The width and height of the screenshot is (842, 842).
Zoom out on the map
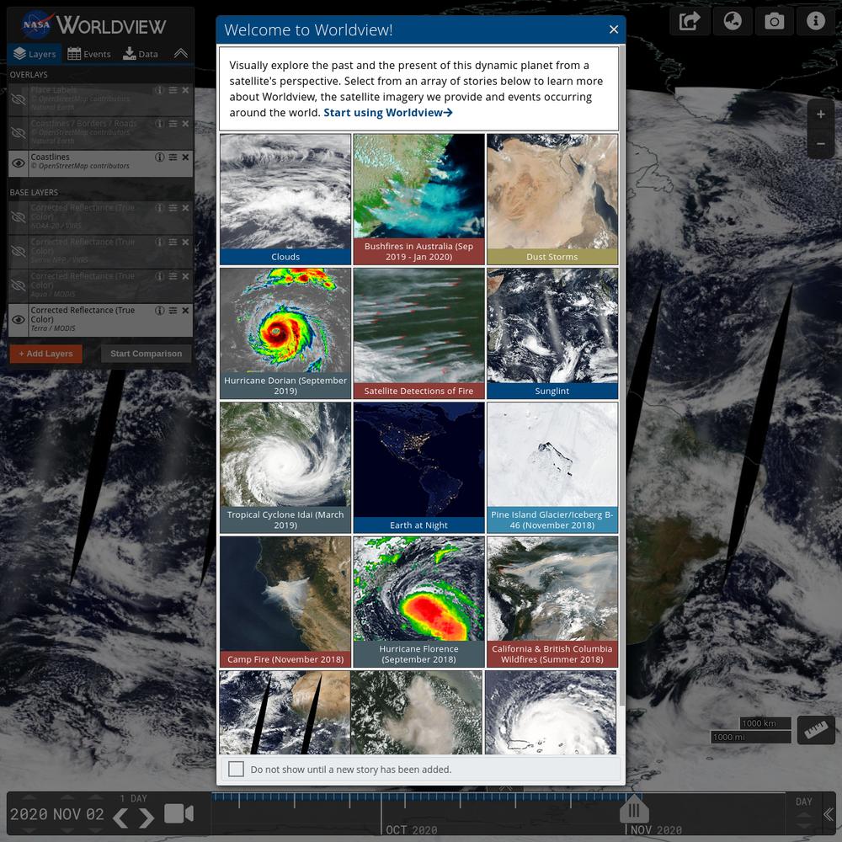pyautogui.click(x=820, y=143)
